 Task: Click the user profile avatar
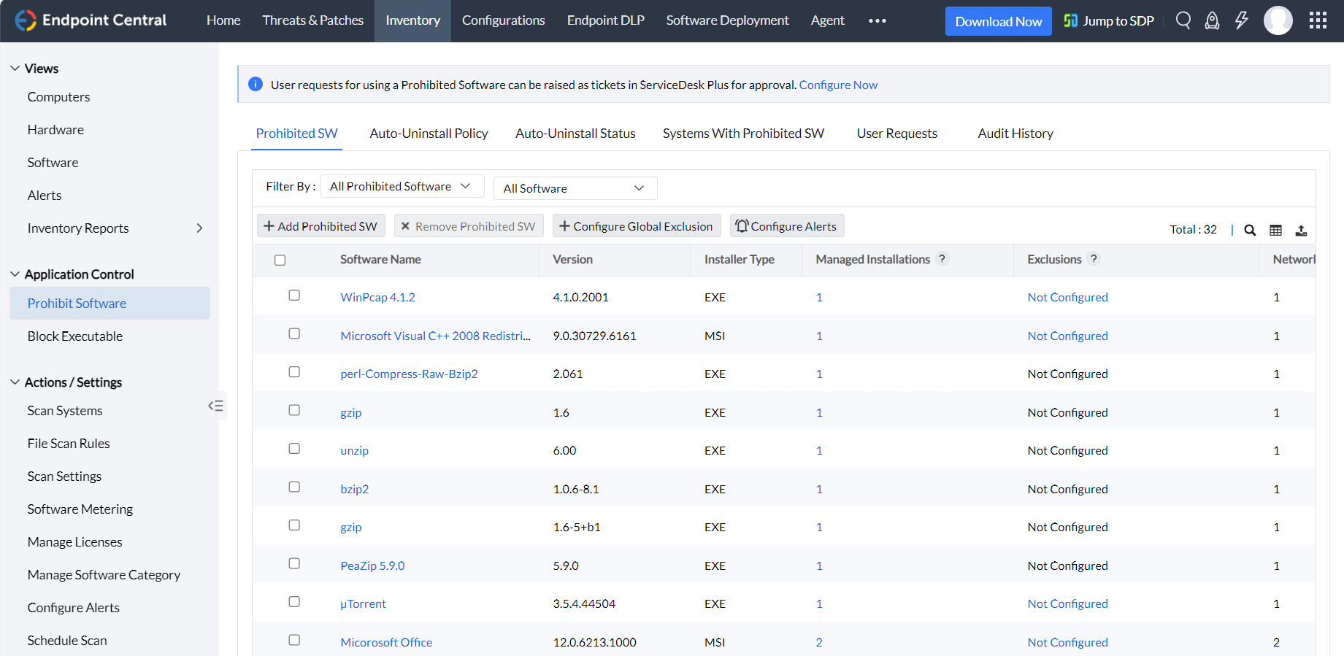click(x=1278, y=20)
